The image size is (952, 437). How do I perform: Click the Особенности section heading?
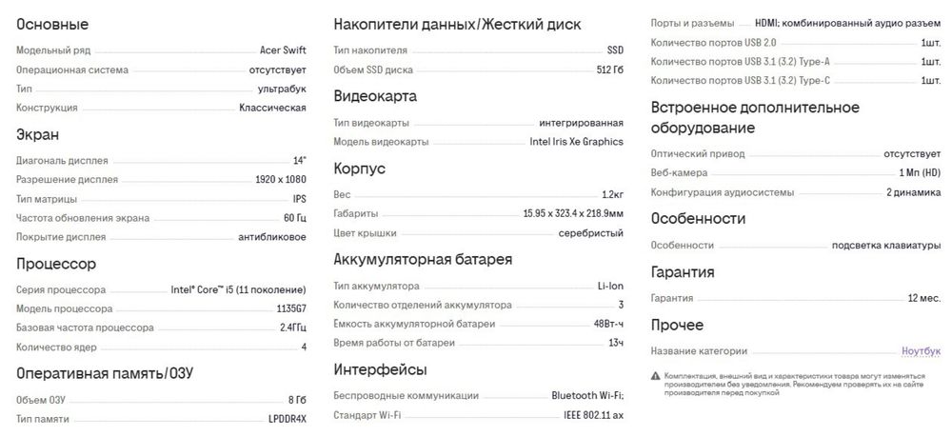pyautogui.click(x=698, y=218)
